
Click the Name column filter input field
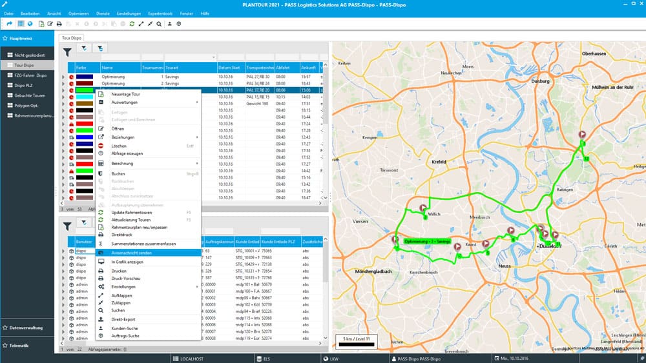120,57
